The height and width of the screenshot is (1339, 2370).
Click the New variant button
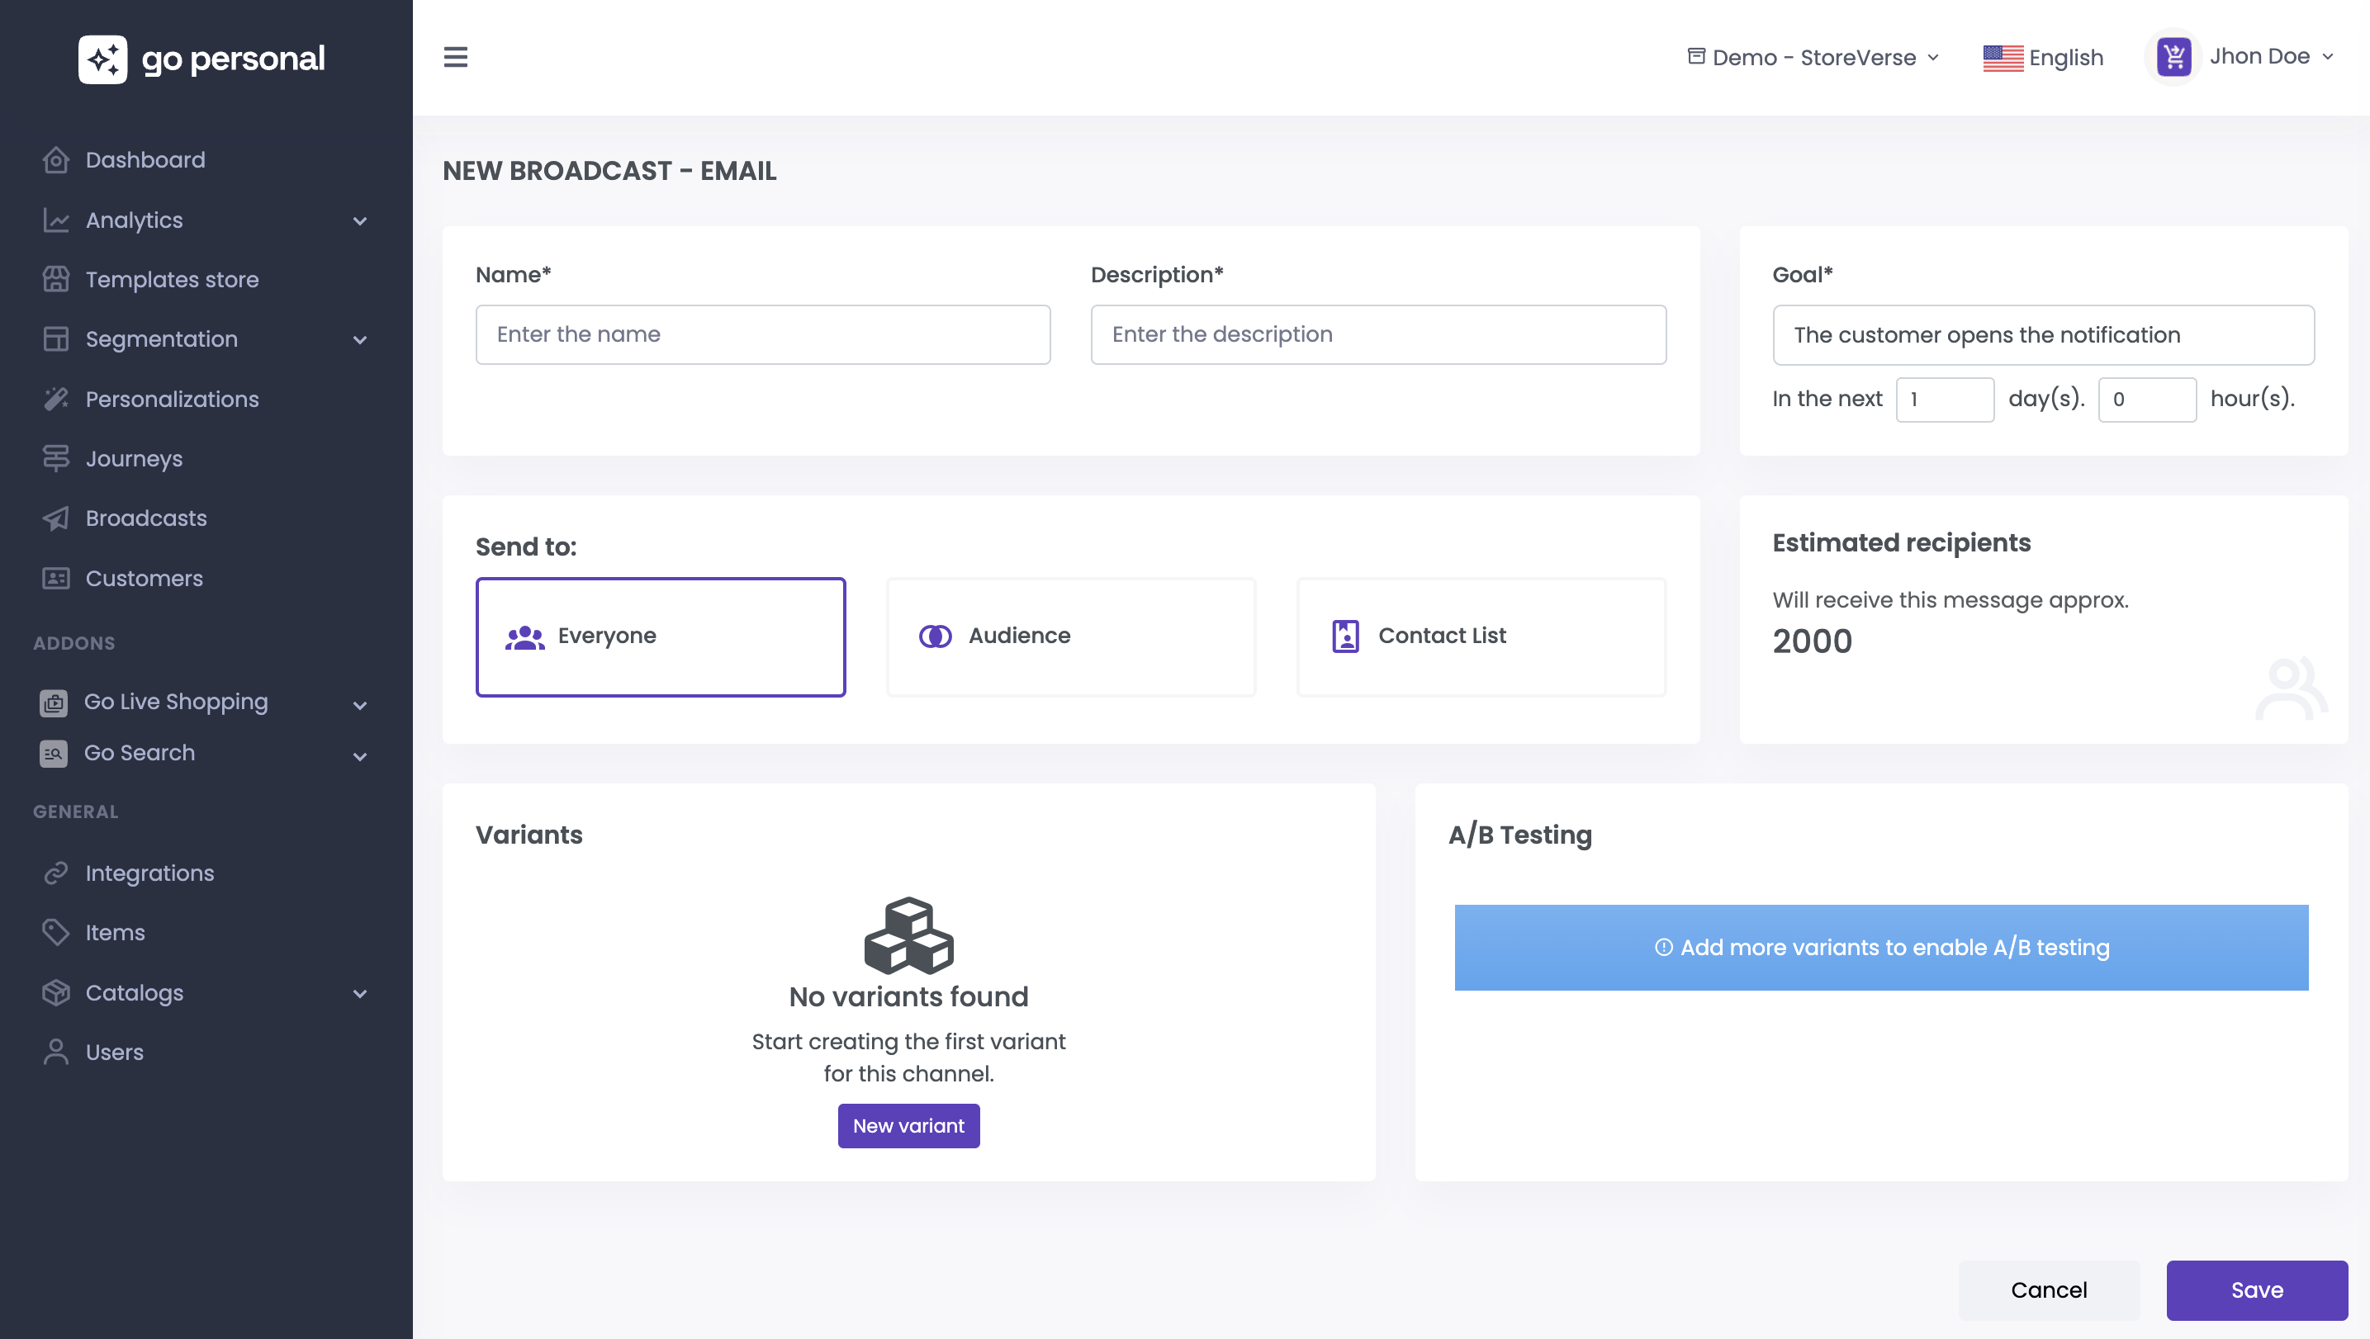tap(908, 1126)
